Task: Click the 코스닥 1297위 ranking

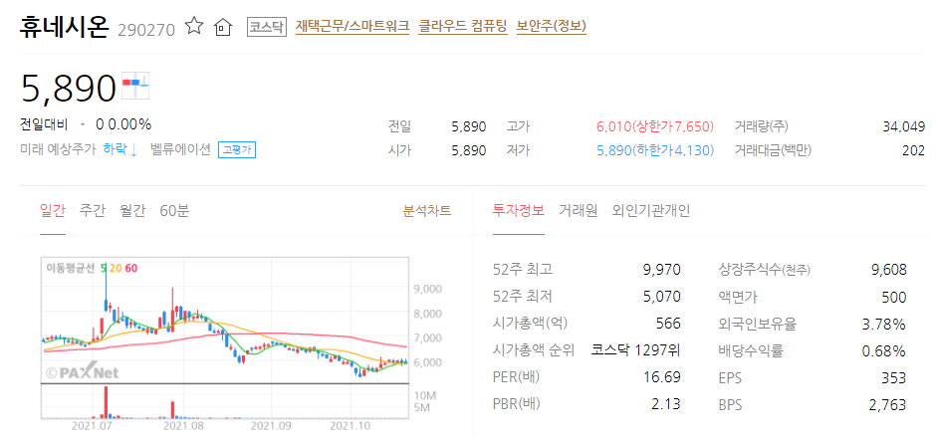Action: pos(636,350)
